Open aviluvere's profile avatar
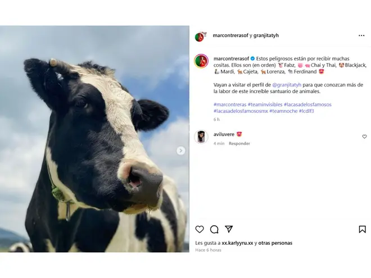This screenshot has height=278, width=371. tap(201, 136)
